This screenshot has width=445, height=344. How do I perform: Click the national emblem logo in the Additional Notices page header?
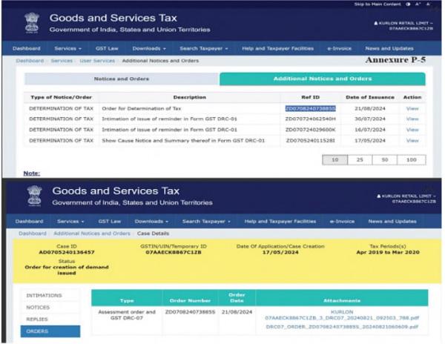point(31,23)
